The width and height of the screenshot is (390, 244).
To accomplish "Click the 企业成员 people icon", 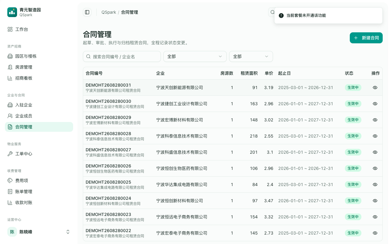I will tap(10, 116).
